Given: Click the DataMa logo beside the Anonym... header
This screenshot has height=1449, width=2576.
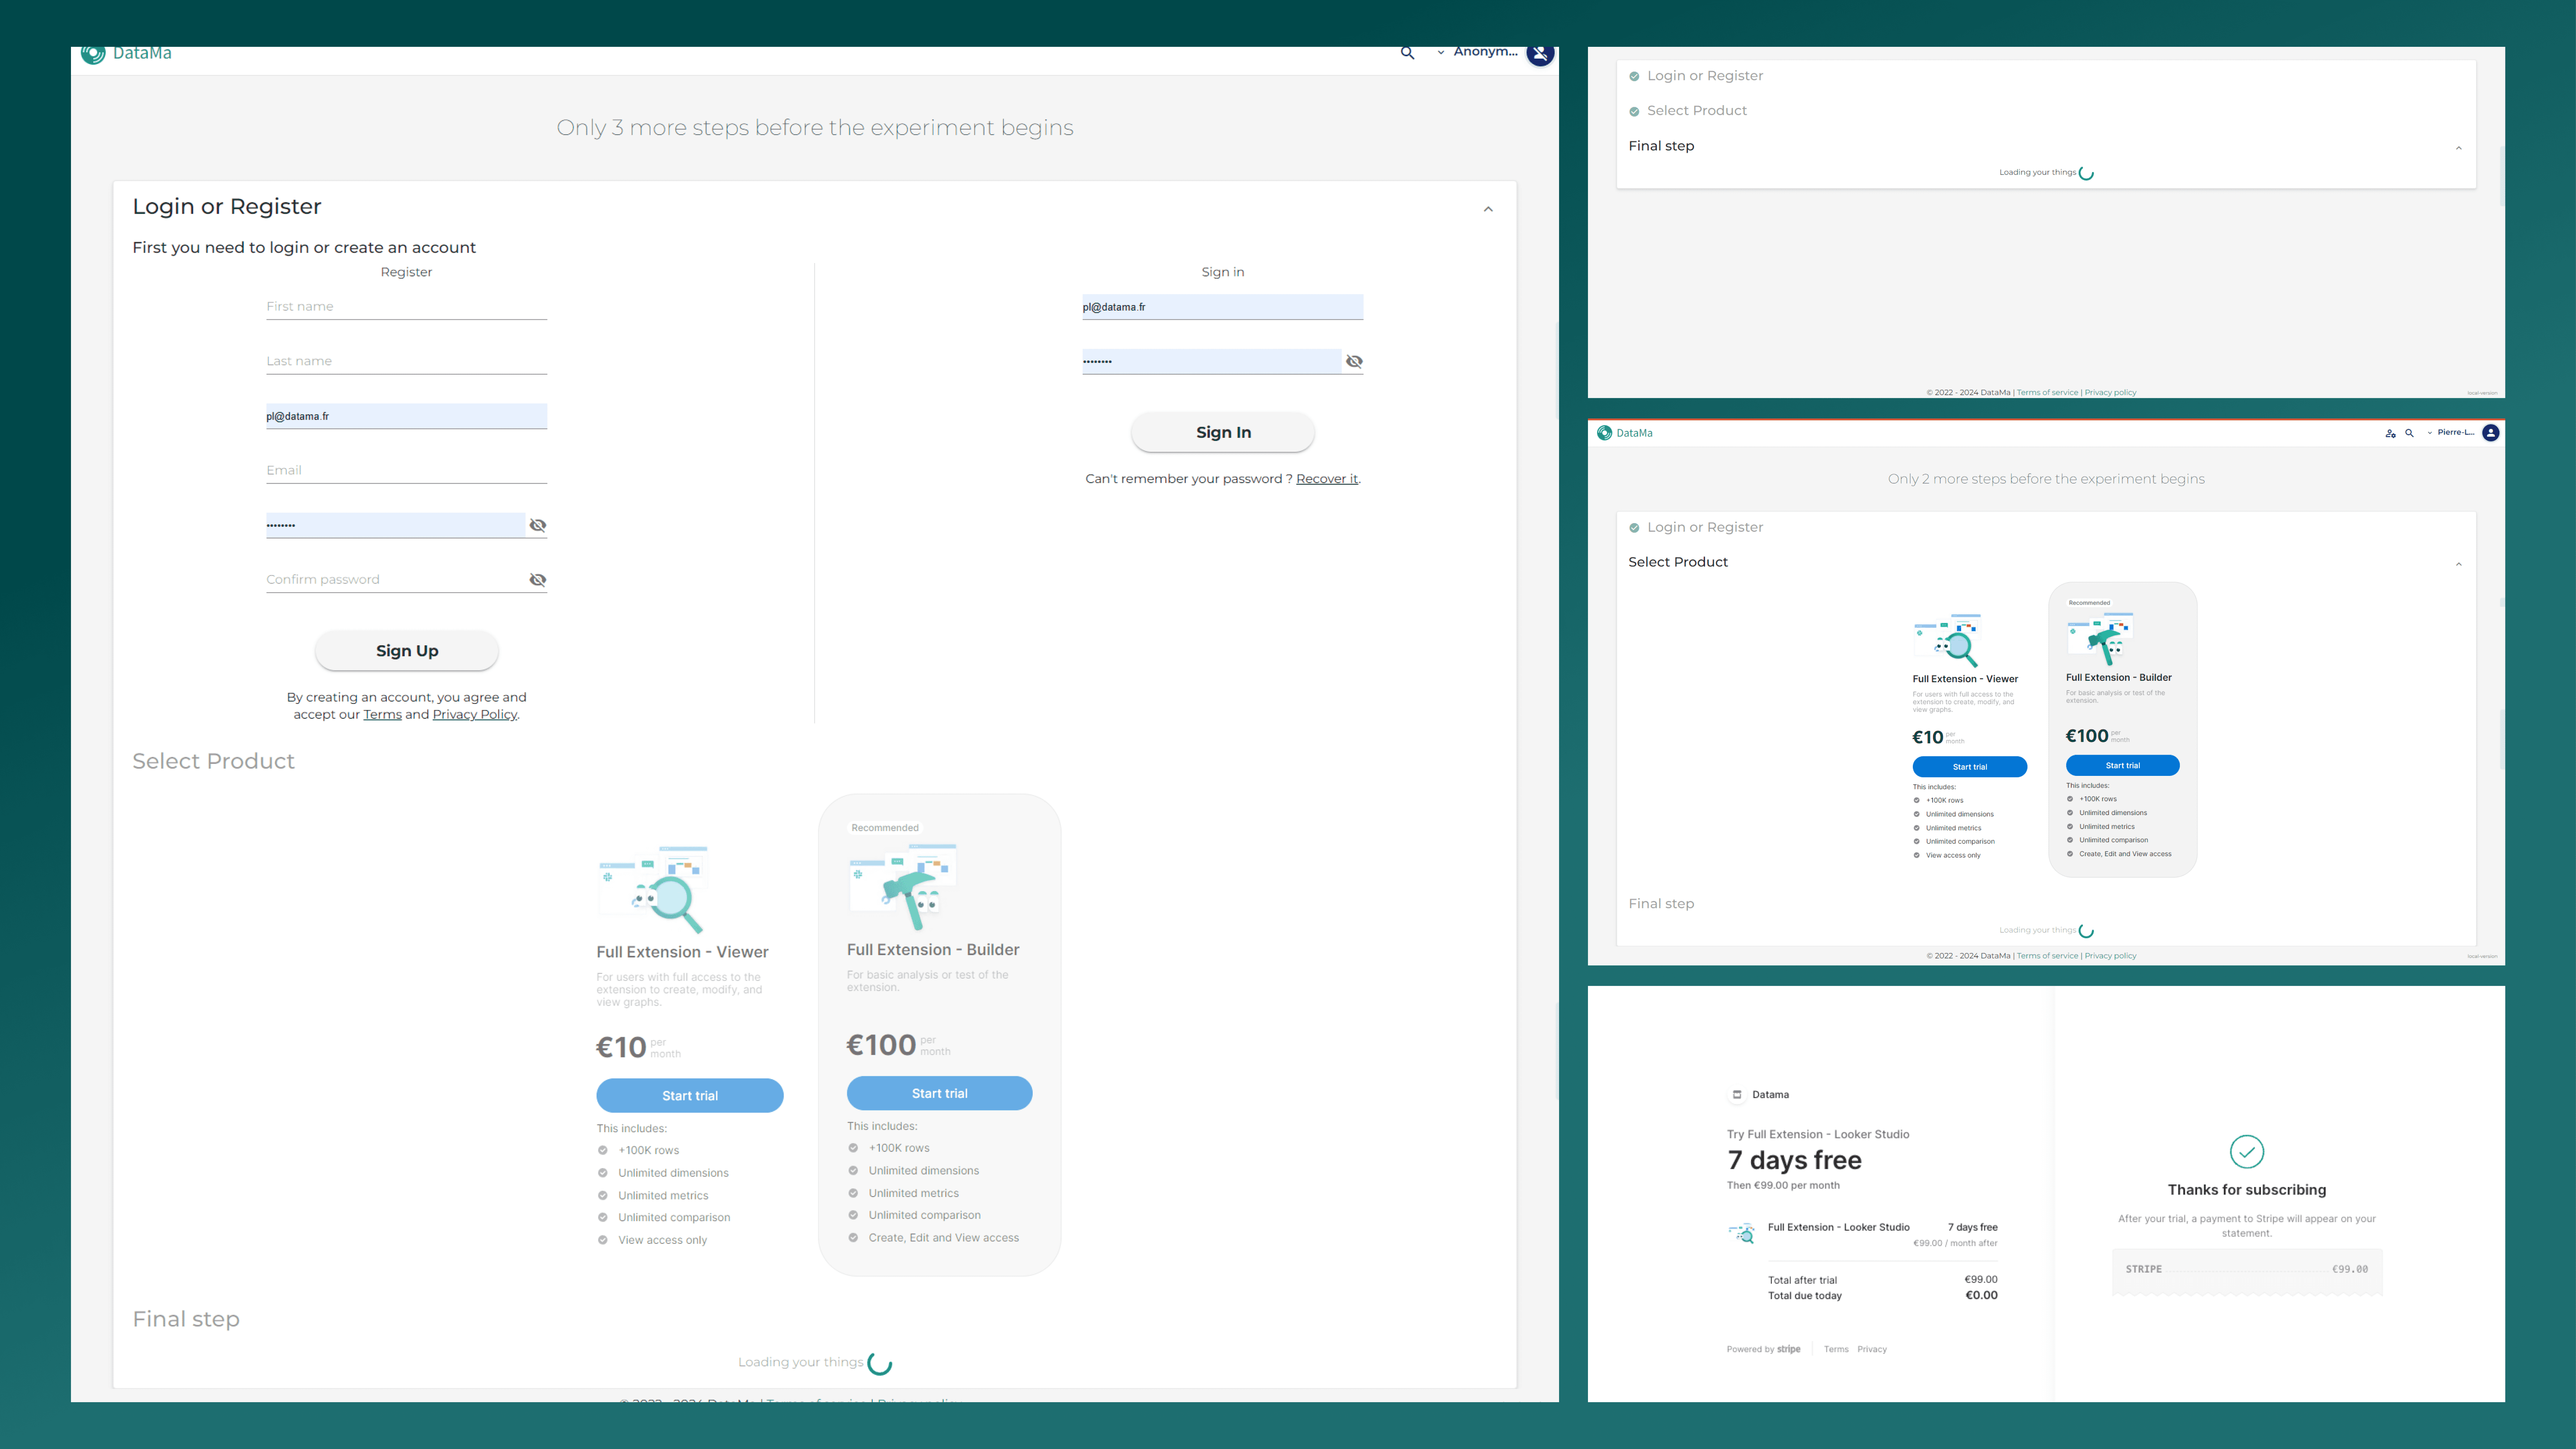Looking at the screenshot, I should [126, 54].
